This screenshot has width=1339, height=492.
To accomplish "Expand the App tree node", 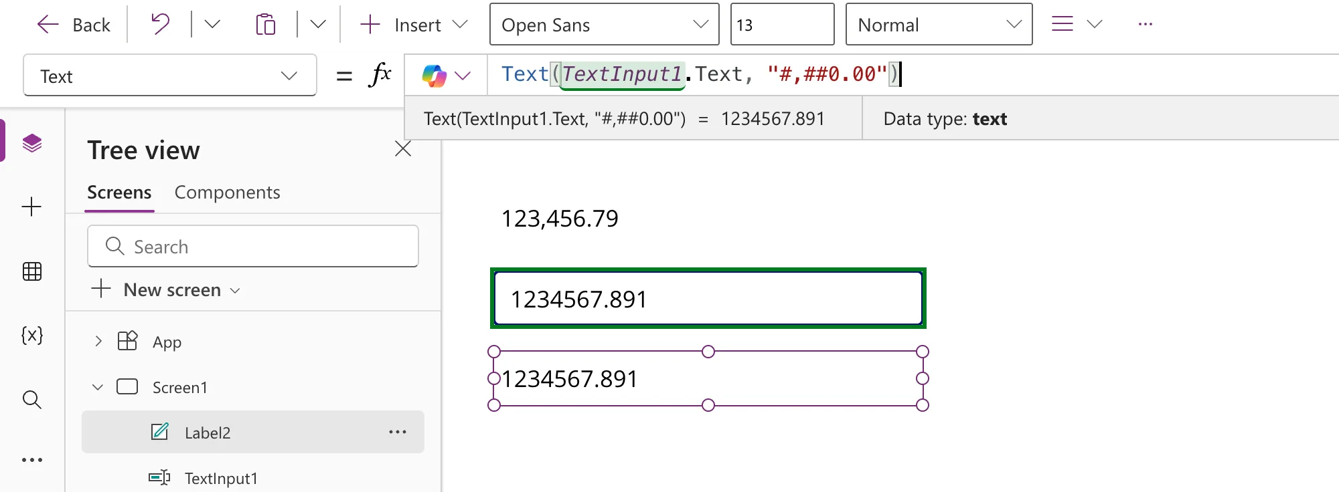I will pyautogui.click(x=98, y=341).
